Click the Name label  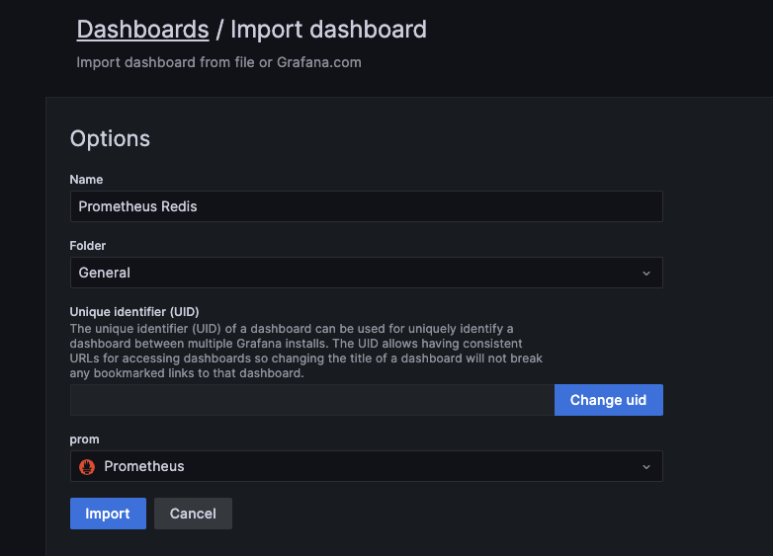86,180
